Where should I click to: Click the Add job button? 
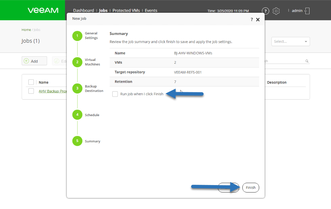pos(34,61)
